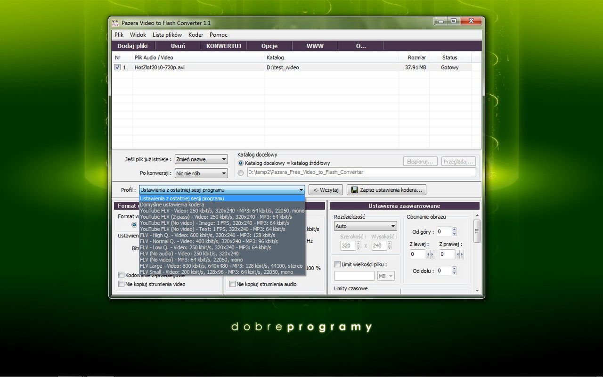Click the Wysokość 240 field
The image size is (603, 377).
[x=378, y=246]
